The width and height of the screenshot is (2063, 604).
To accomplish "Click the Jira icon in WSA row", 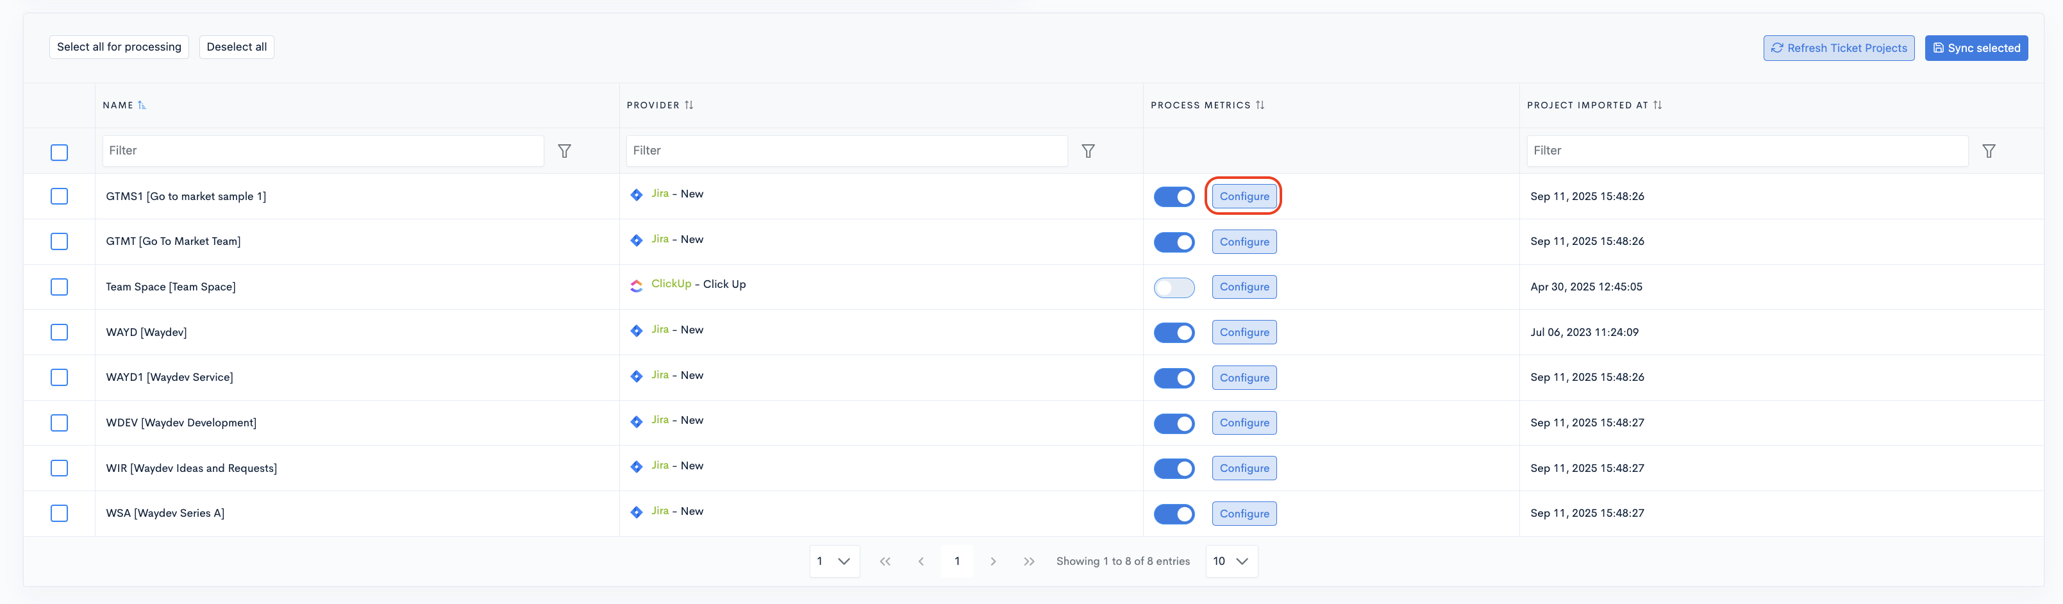I will [637, 512].
